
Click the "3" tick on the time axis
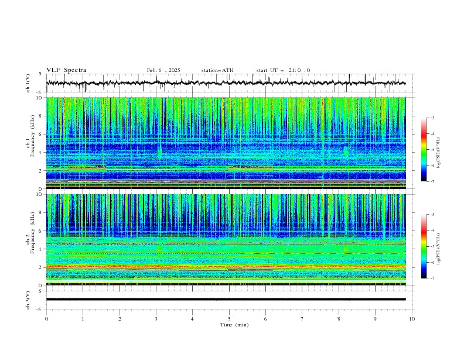[156, 319]
